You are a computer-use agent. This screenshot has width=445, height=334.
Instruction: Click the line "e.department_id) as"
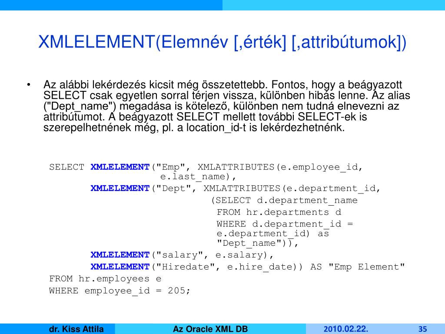(273, 234)
